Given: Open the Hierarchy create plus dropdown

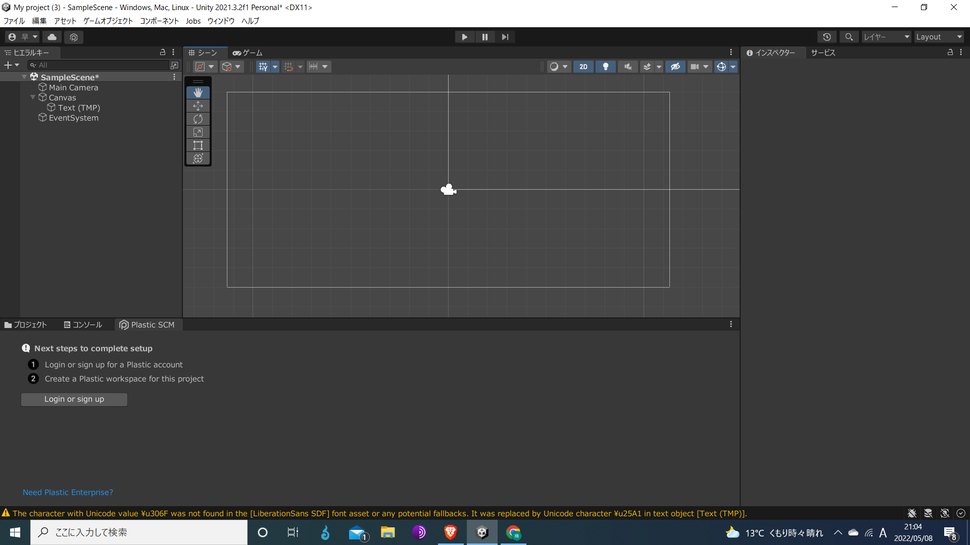Looking at the screenshot, I should (x=12, y=65).
